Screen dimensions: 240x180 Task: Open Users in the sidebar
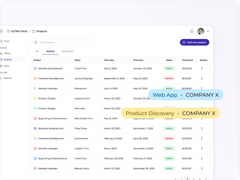coord(7,66)
